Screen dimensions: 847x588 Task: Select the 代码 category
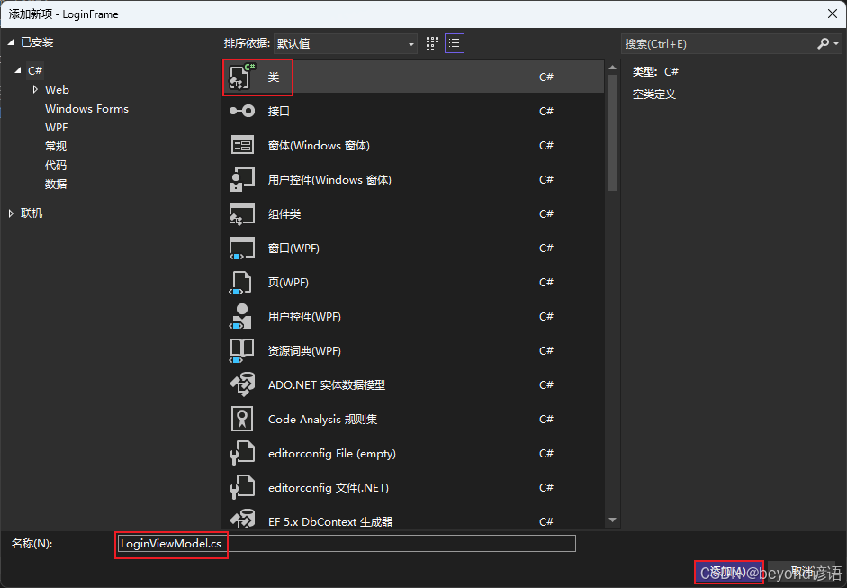[56, 166]
